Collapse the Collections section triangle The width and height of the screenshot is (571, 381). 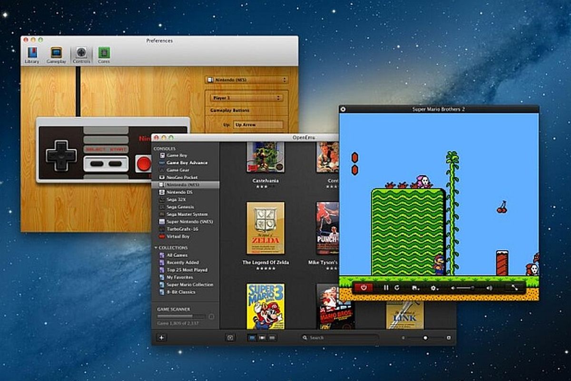pos(156,248)
